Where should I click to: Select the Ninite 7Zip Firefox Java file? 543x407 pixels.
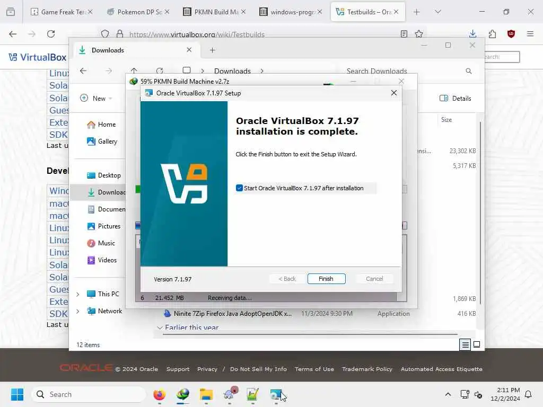point(233,314)
